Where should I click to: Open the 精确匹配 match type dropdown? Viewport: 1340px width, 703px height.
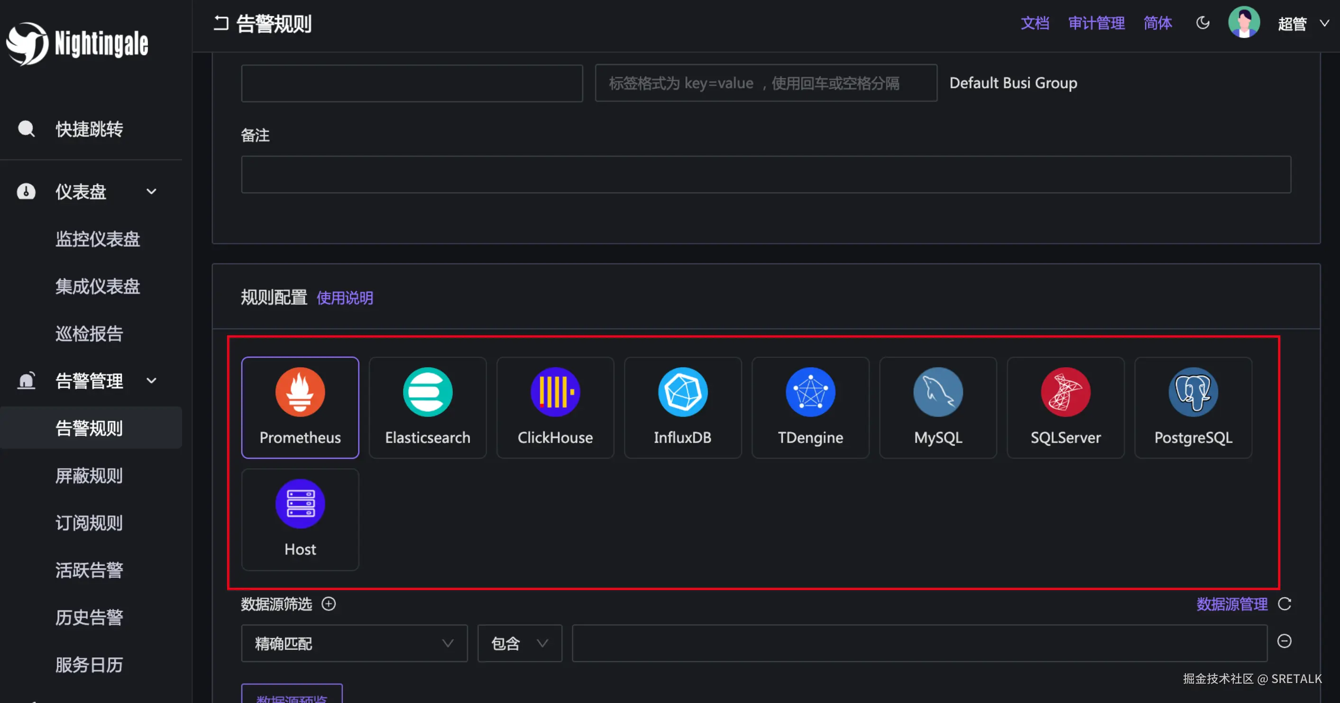[x=354, y=643]
